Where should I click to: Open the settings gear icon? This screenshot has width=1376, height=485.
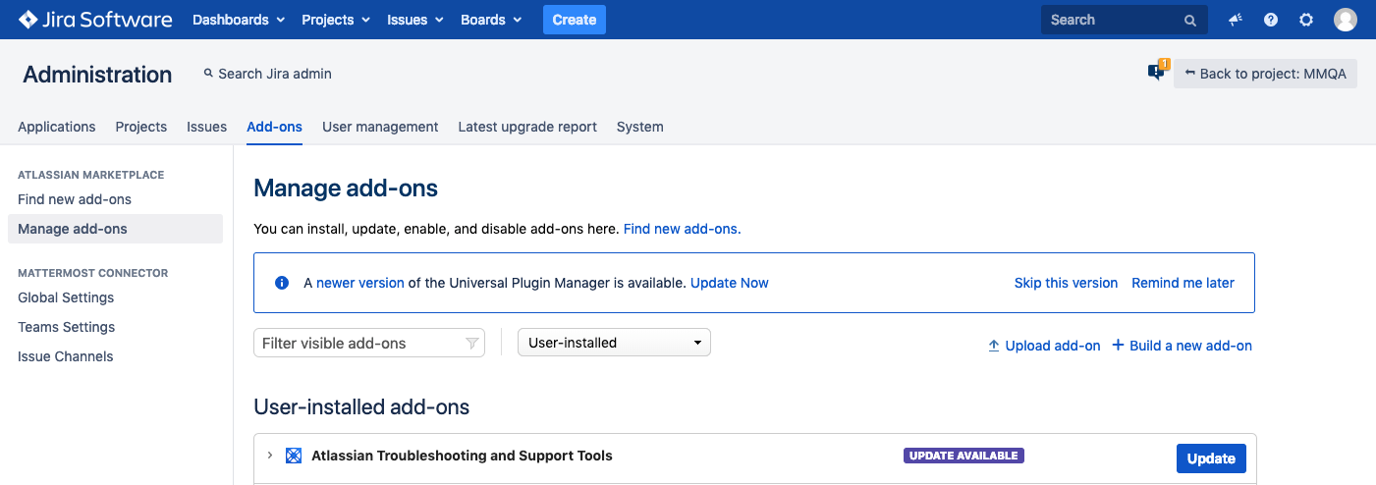1306,20
